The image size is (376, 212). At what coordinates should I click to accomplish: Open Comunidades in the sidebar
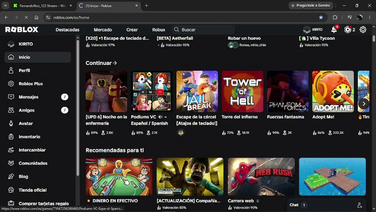[38, 163]
